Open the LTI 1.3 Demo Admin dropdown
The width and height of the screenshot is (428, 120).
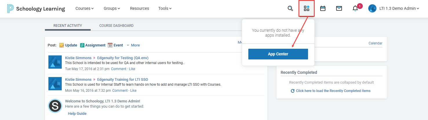pos(399,9)
